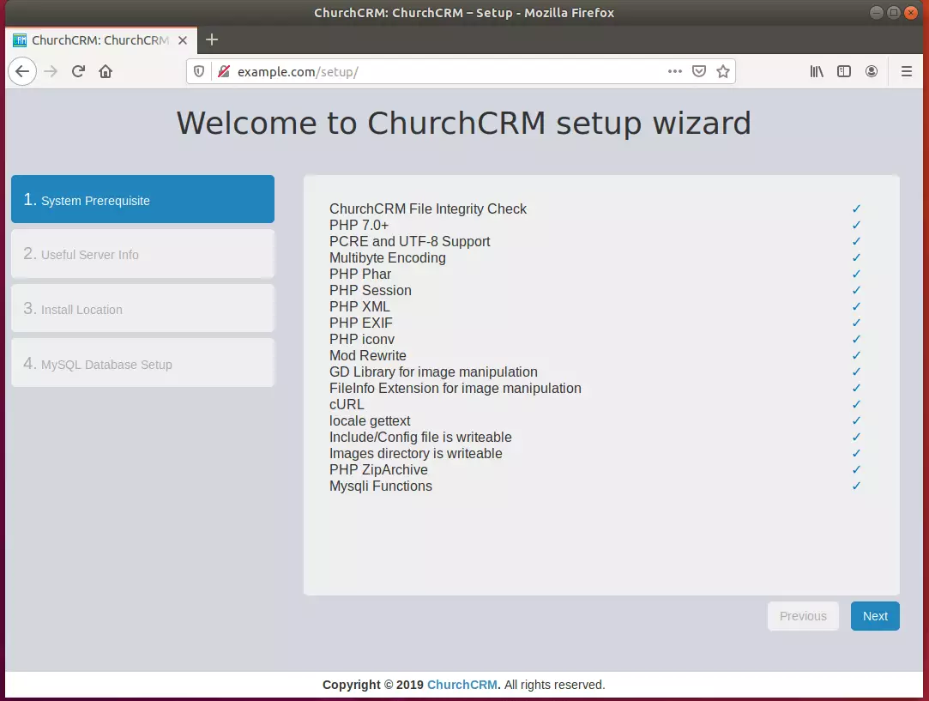Save page to Pocket
This screenshot has height=701, width=929.
click(x=699, y=72)
